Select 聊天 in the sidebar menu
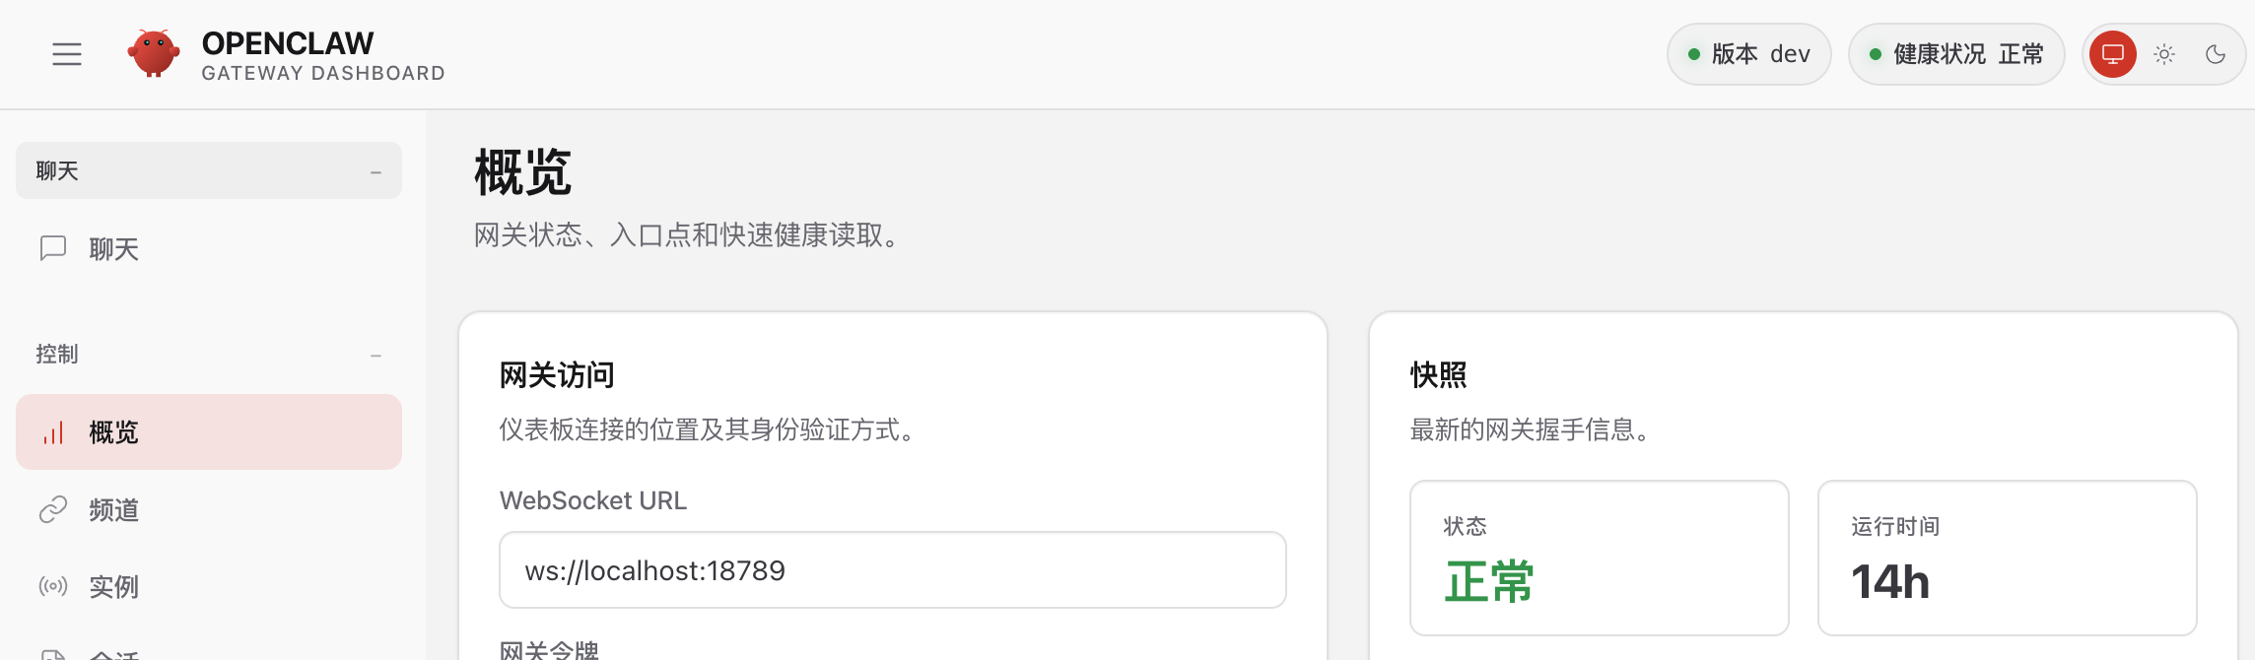The height and width of the screenshot is (660, 2255). [x=111, y=249]
